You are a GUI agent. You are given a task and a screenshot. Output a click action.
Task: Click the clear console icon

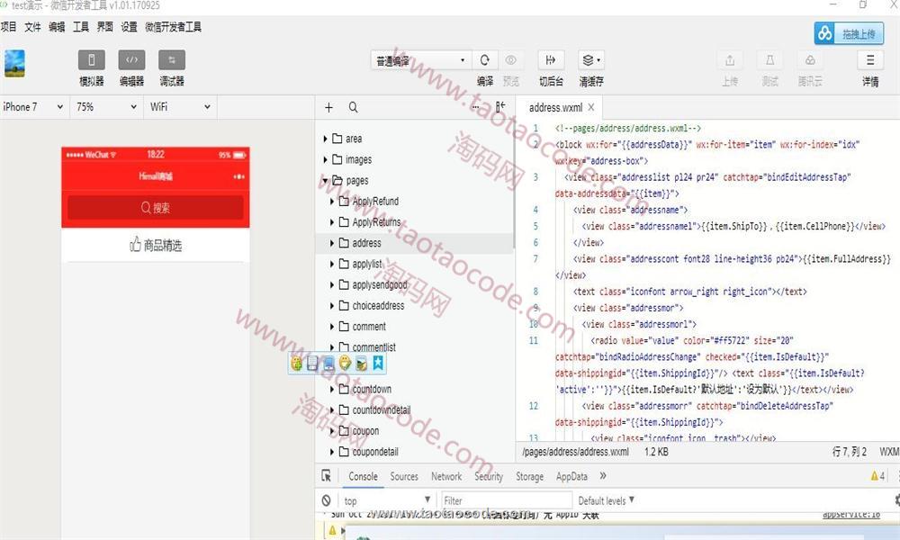pyautogui.click(x=327, y=500)
